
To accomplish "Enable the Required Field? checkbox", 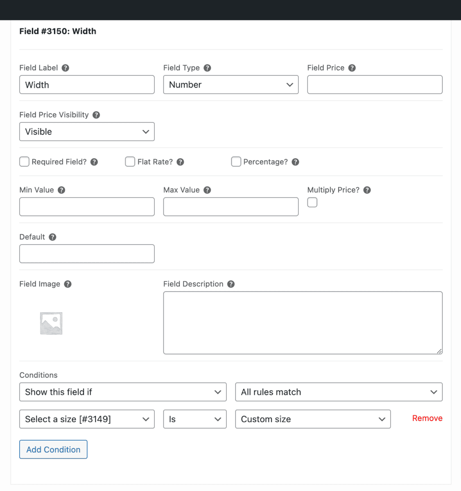I will coord(25,162).
